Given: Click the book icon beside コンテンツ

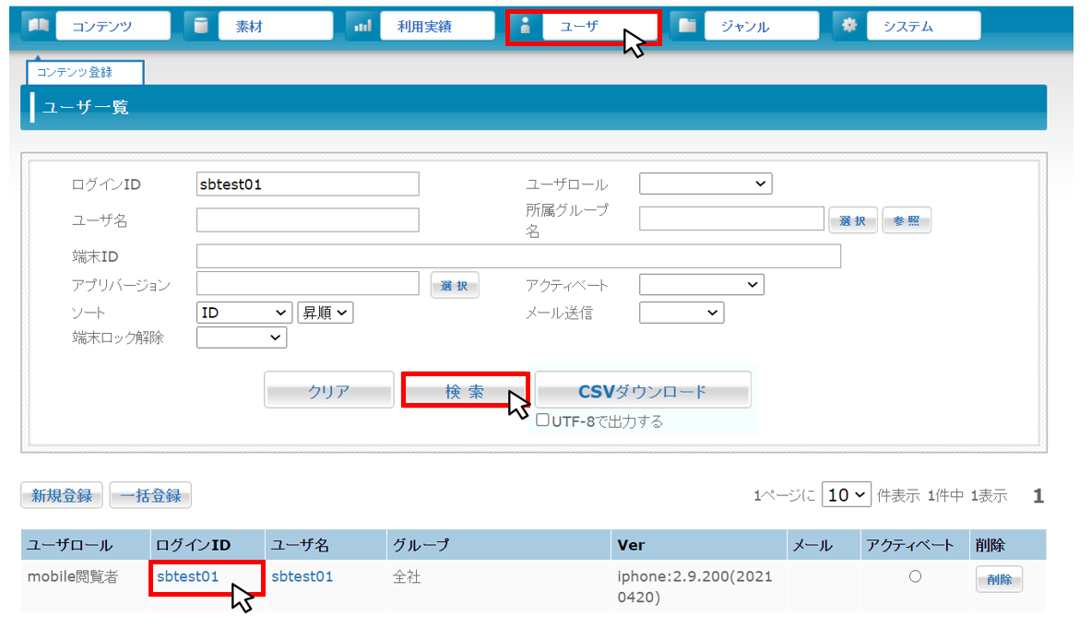Looking at the screenshot, I should pyautogui.click(x=38, y=26).
